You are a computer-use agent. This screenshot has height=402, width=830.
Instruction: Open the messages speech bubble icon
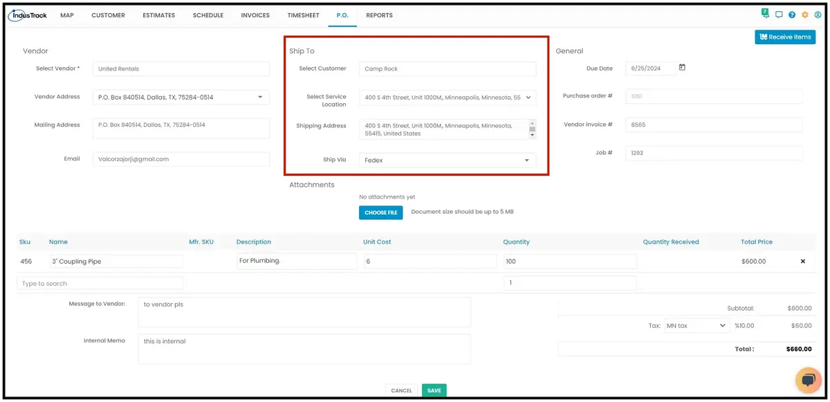click(x=779, y=15)
